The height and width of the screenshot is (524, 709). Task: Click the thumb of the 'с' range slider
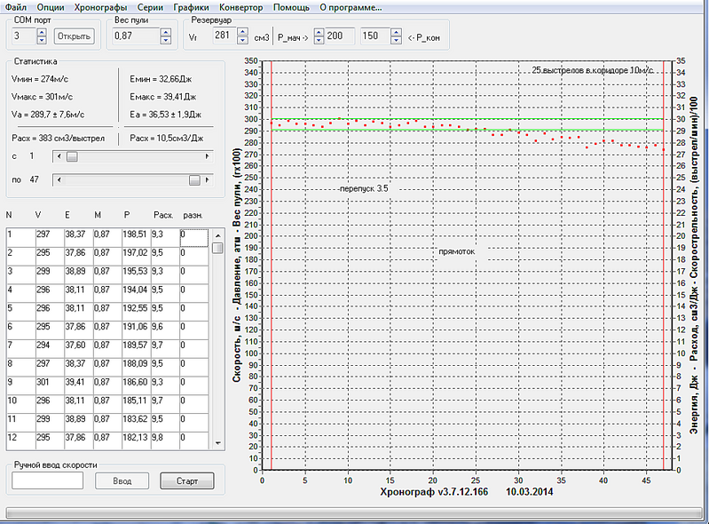pos(73,156)
